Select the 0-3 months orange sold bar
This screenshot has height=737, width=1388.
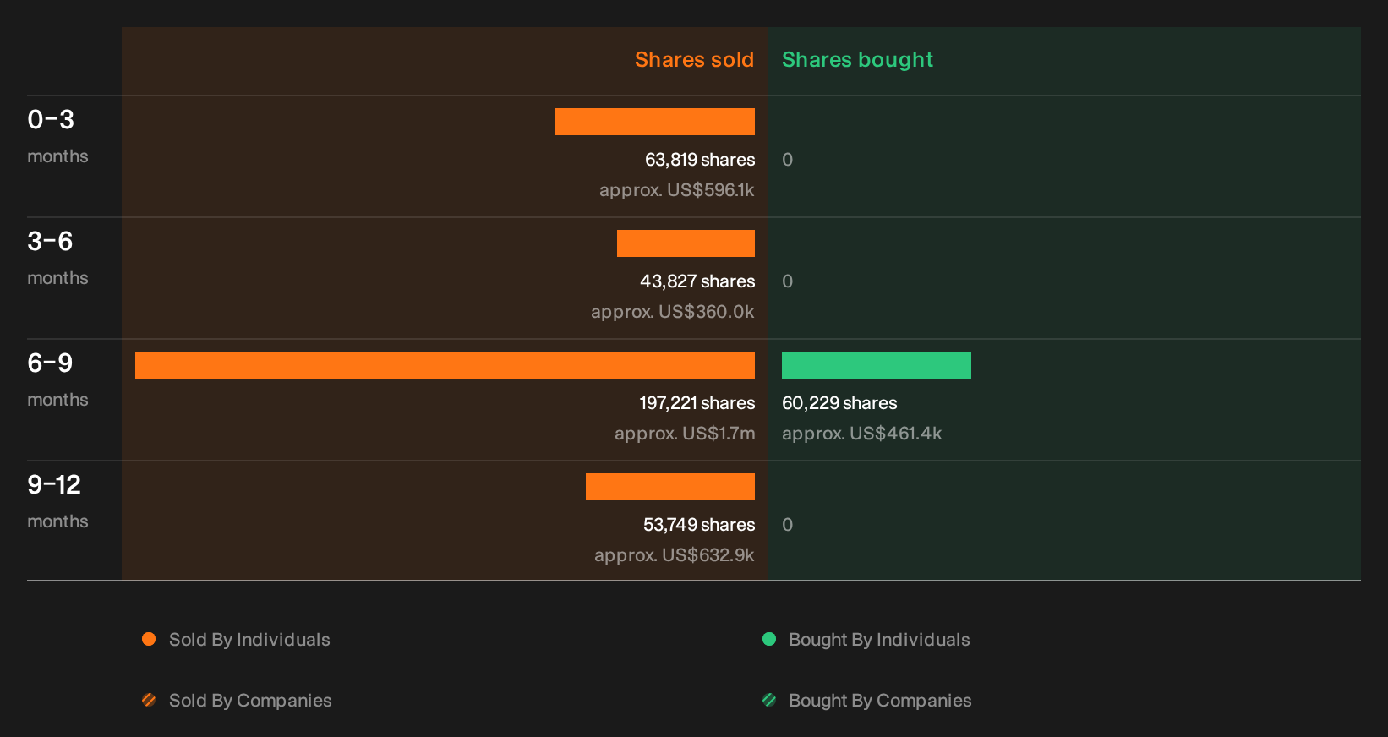tap(654, 122)
